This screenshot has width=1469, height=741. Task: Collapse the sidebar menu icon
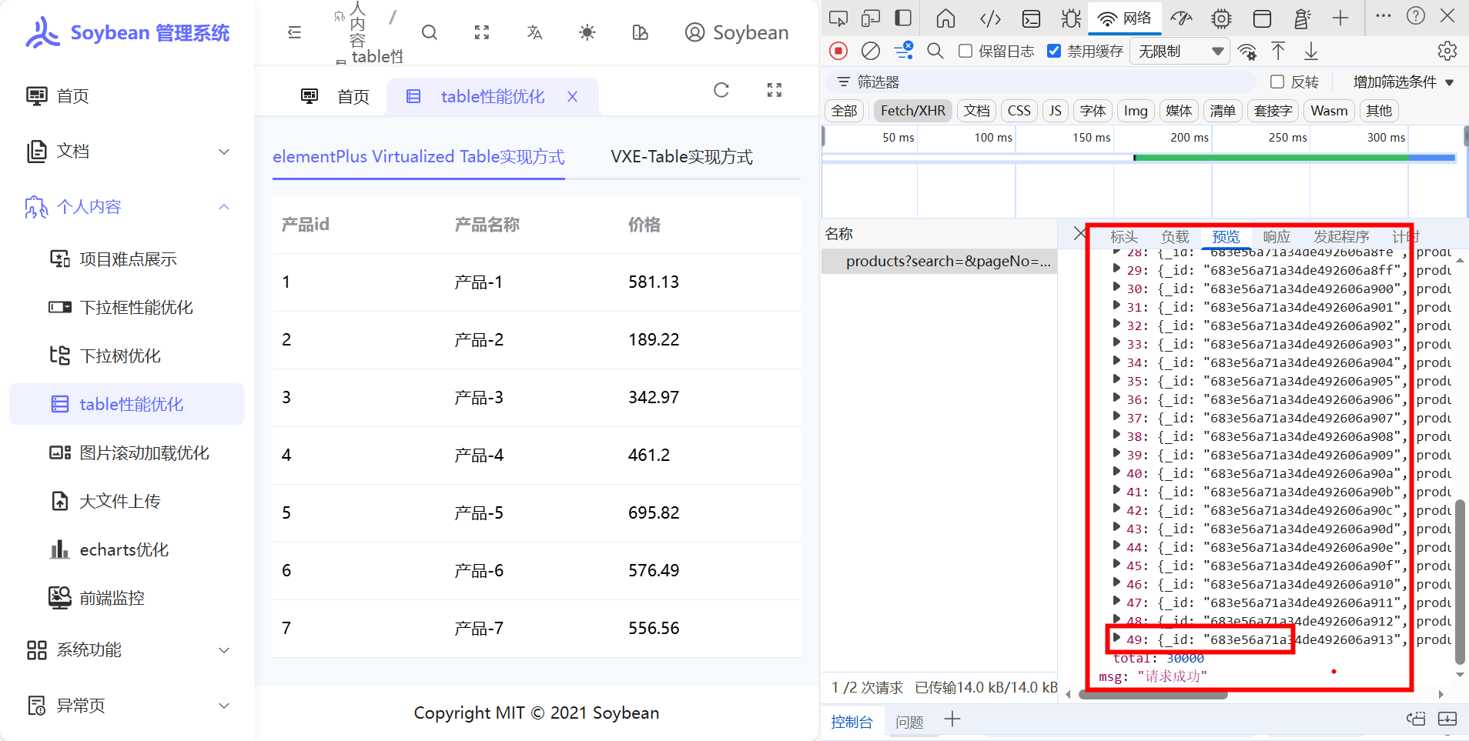tap(294, 32)
